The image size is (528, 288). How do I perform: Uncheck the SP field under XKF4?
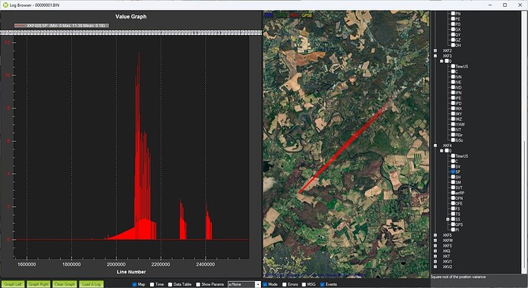tap(453, 172)
